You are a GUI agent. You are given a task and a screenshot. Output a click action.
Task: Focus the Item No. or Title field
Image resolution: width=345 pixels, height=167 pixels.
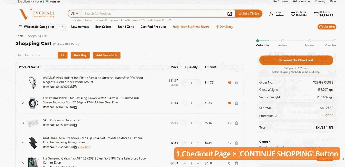pos(37,55)
